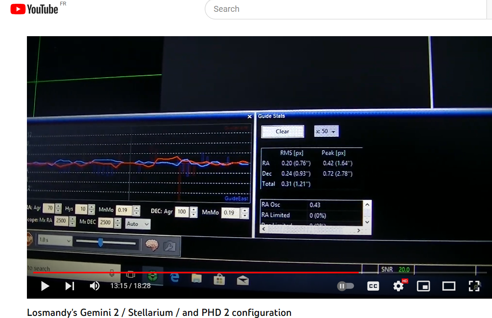The height and width of the screenshot is (318, 492).
Task: Click the Windows taskbar search box
Action: click(x=74, y=269)
